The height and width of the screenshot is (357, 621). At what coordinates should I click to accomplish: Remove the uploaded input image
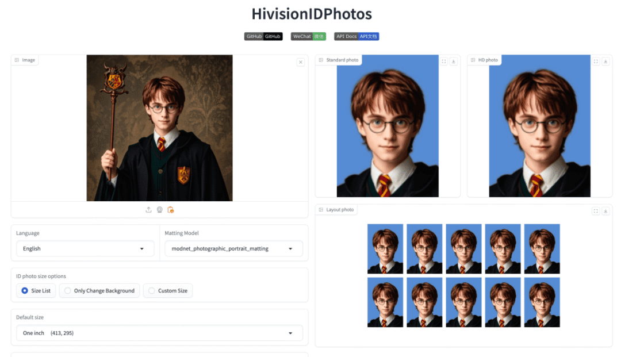point(301,62)
